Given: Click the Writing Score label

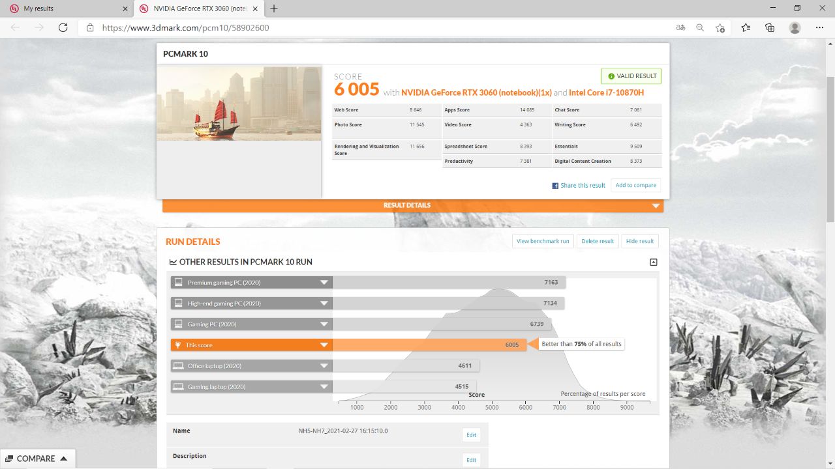Looking at the screenshot, I should (x=570, y=125).
